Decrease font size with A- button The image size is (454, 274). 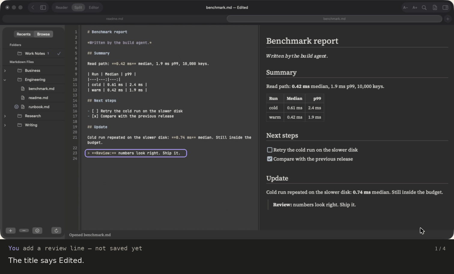(x=405, y=7)
